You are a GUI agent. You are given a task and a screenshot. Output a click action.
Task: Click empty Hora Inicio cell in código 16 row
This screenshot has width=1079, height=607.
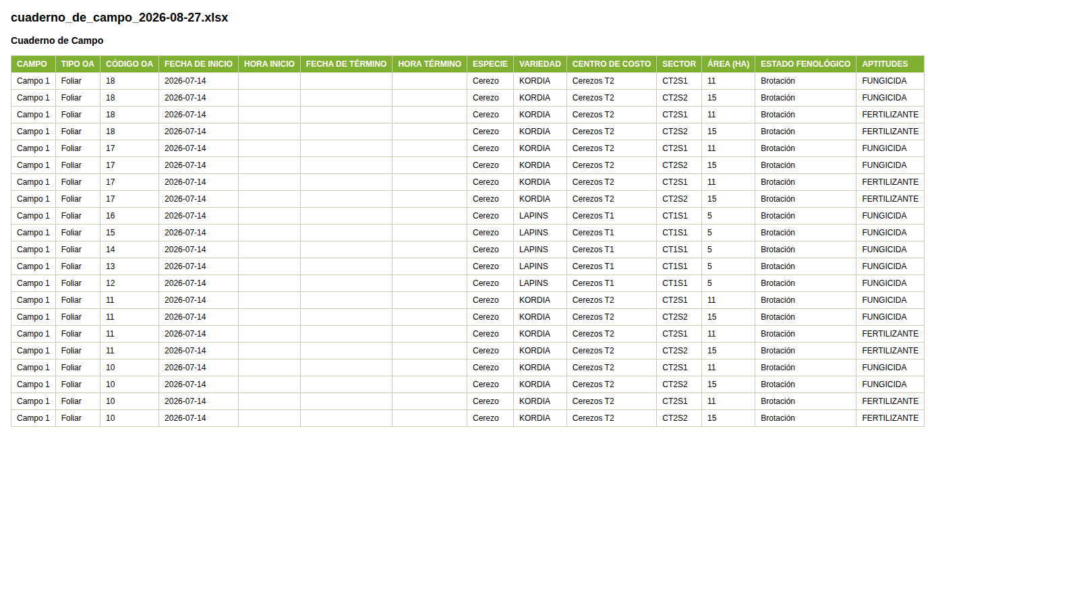[x=269, y=216]
